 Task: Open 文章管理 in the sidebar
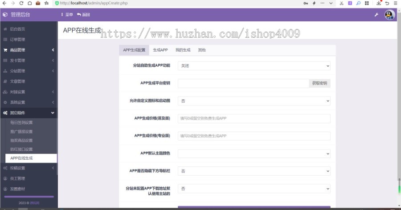point(29,81)
